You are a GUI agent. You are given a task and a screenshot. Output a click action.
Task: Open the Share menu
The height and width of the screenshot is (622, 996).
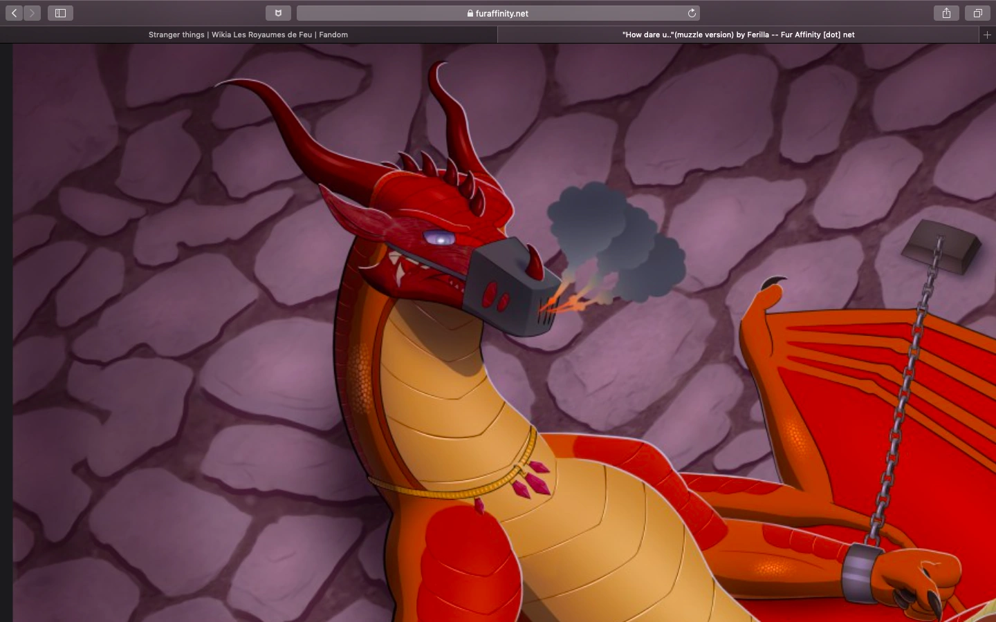pyautogui.click(x=946, y=13)
